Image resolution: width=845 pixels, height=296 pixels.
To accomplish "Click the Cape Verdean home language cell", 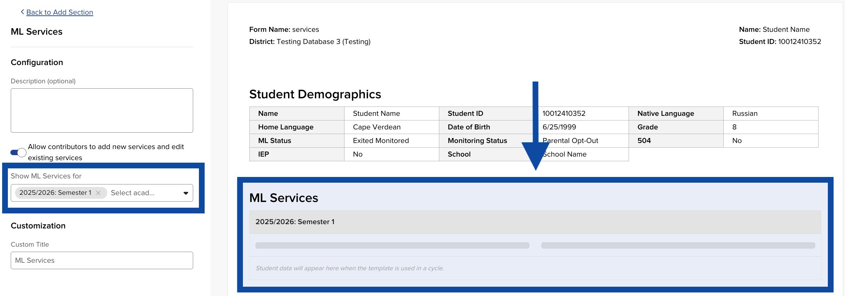I will [392, 127].
